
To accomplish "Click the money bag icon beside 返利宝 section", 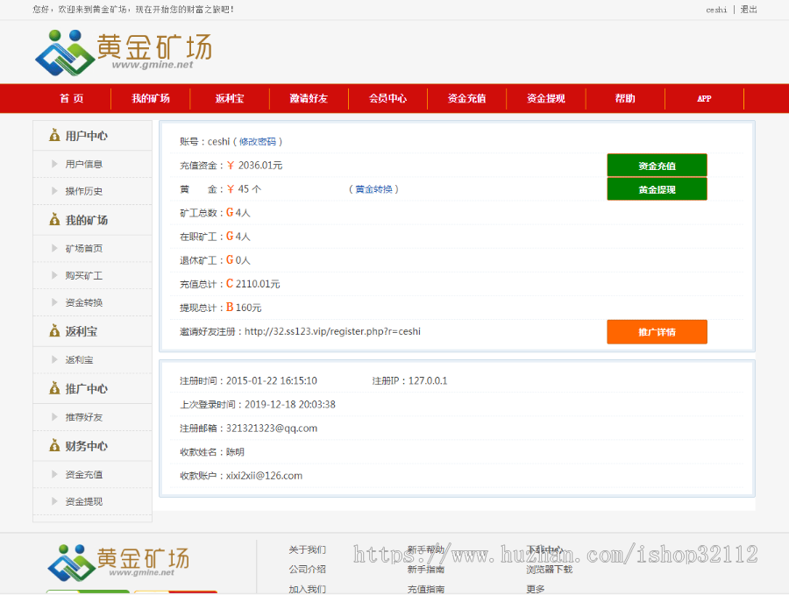I will click(x=53, y=331).
